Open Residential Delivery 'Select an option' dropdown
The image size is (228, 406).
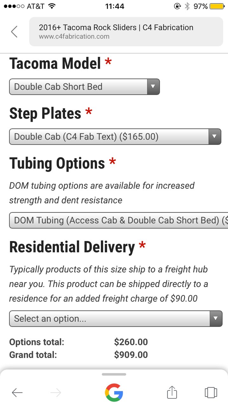(115, 319)
